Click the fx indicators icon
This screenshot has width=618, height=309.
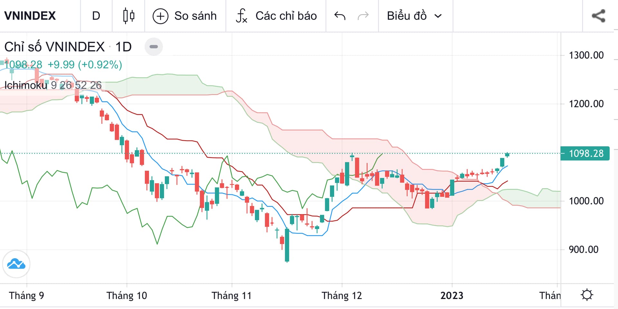241,16
